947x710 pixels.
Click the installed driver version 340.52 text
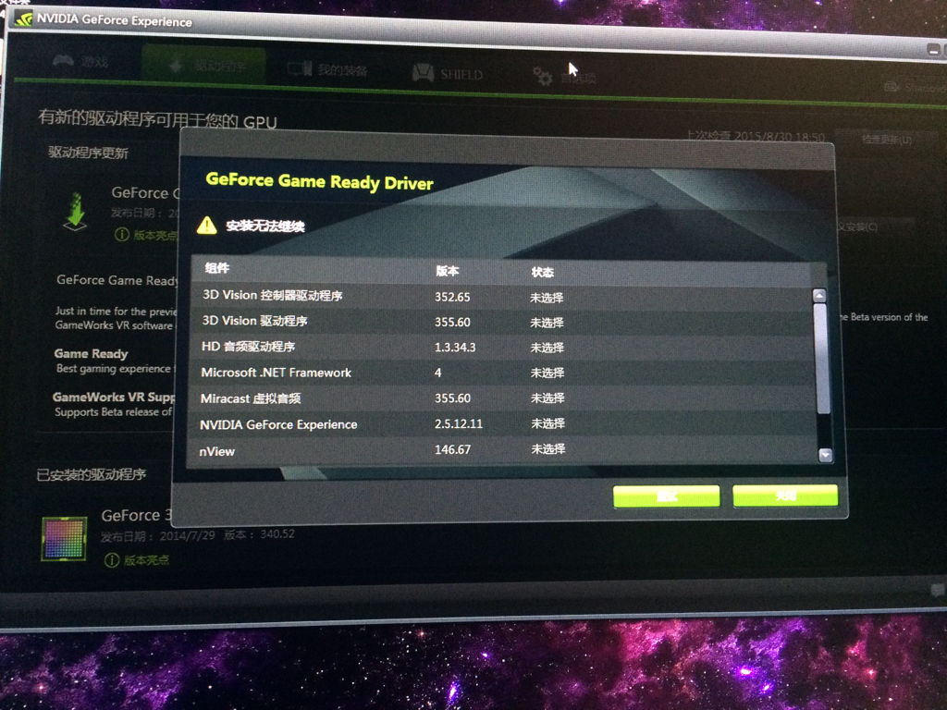[277, 533]
